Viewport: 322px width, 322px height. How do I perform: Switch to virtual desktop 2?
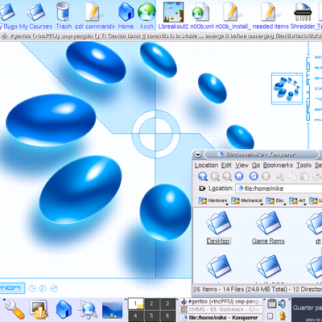click(151, 303)
